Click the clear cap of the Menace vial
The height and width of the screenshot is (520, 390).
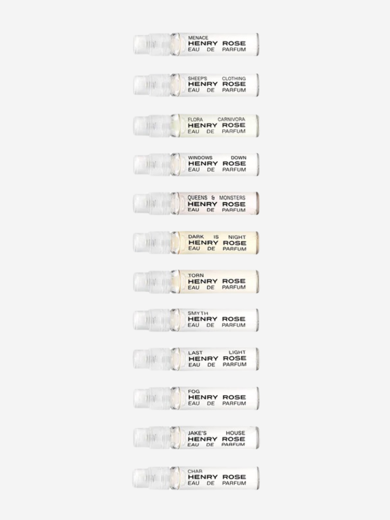tap(152, 44)
